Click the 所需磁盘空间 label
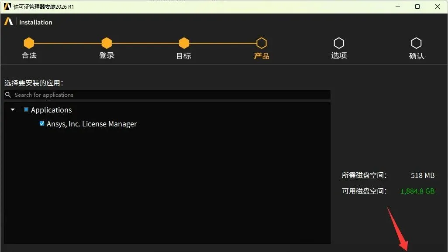The image size is (448, 252). (364, 175)
